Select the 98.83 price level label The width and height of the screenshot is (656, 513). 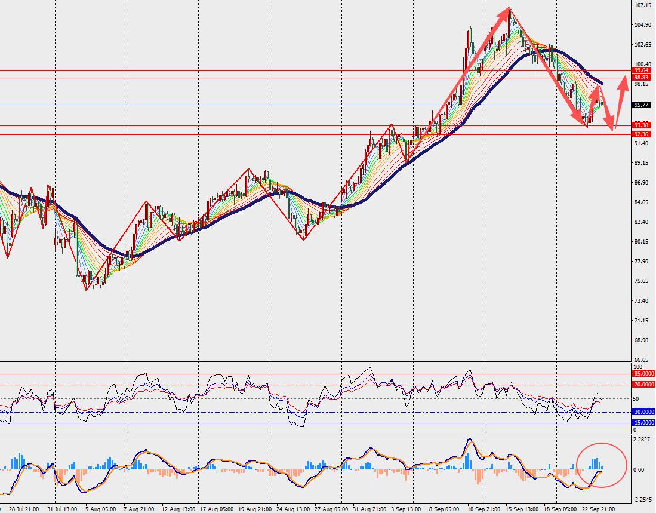click(x=641, y=78)
